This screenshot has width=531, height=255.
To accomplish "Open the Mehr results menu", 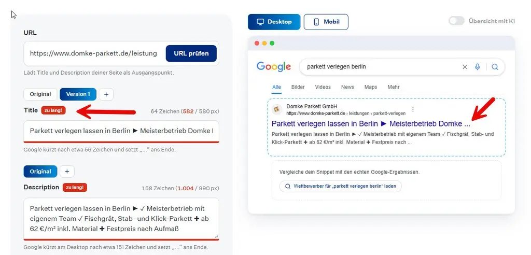I will click(394, 87).
